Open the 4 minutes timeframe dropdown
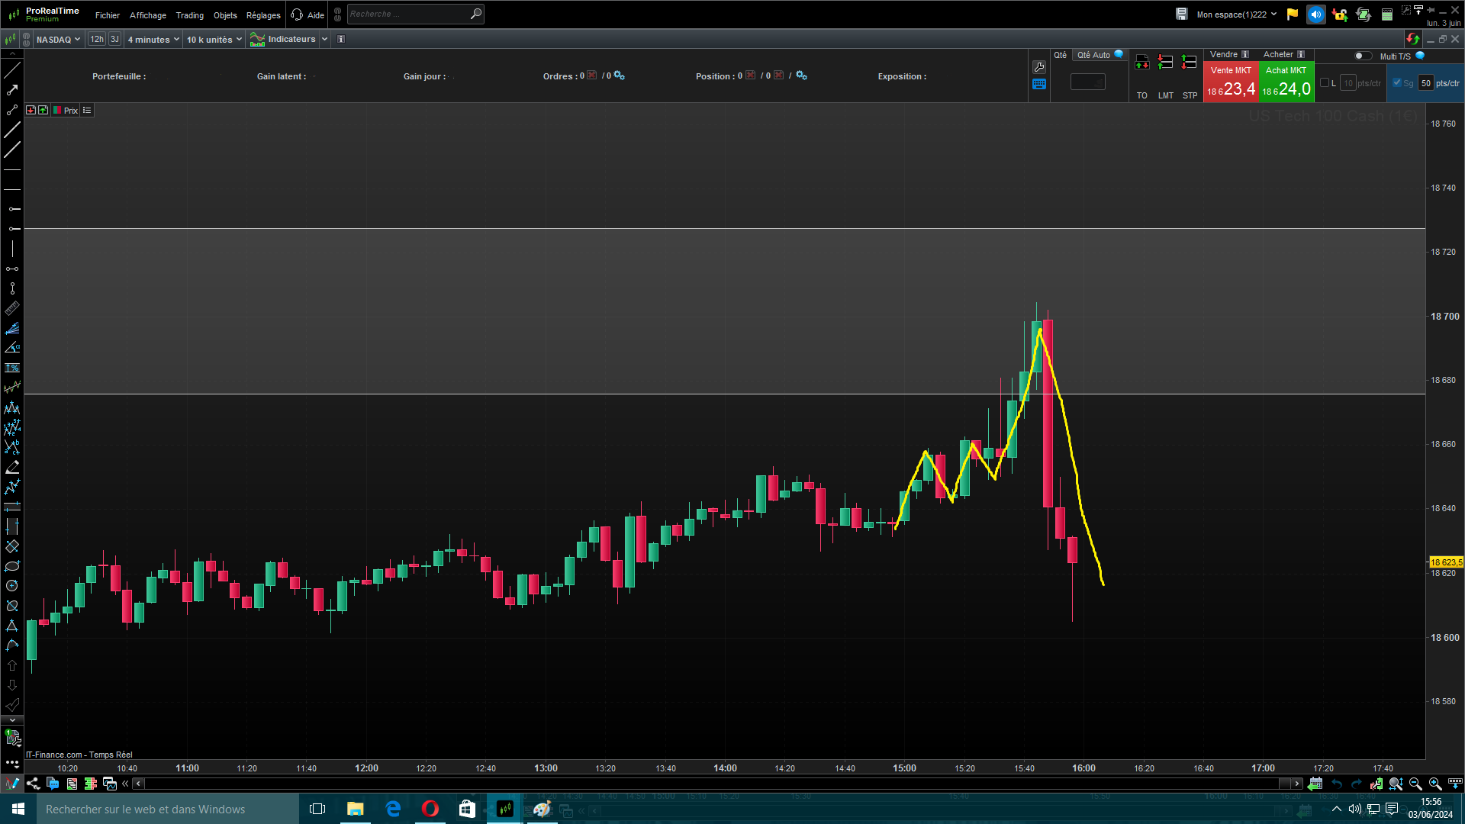1465x824 pixels. [x=153, y=40]
